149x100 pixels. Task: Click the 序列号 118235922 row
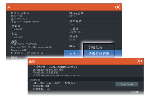[35, 27]
